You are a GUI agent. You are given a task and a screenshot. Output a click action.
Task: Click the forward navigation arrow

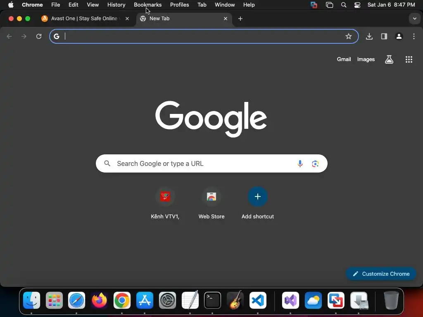tap(24, 36)
